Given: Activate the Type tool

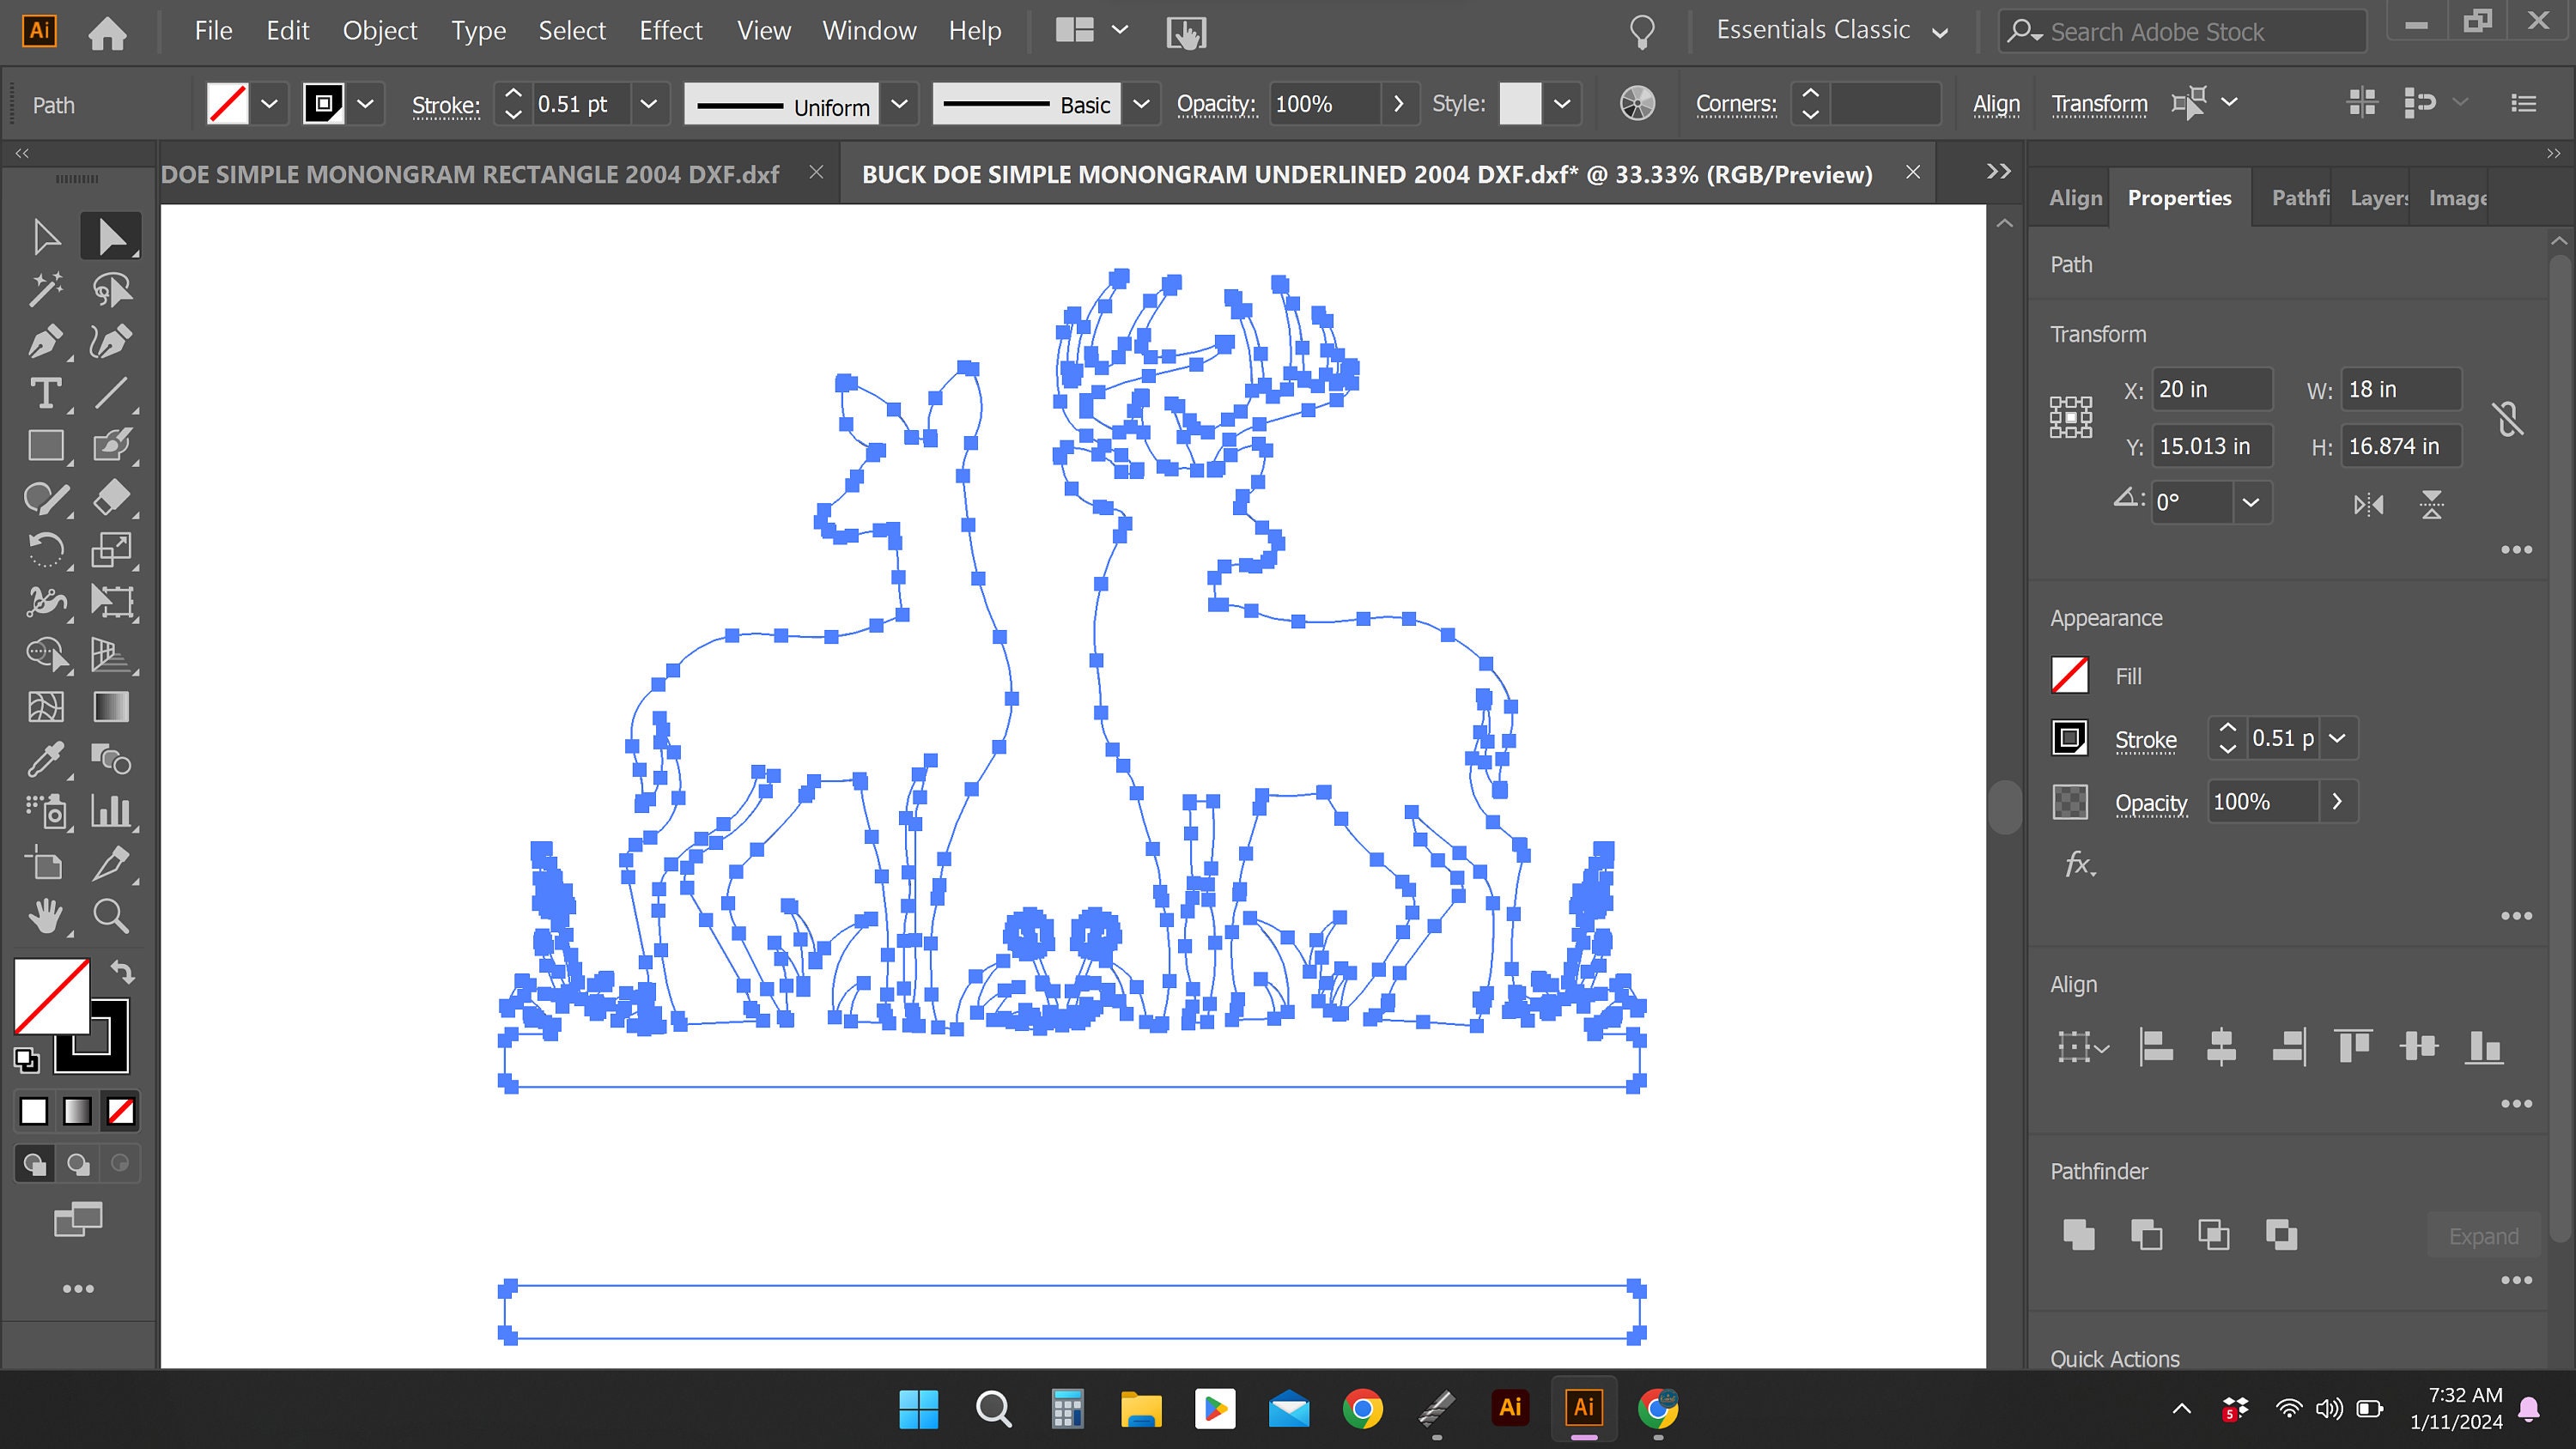Looking at the screenshot, I should 46,393.
